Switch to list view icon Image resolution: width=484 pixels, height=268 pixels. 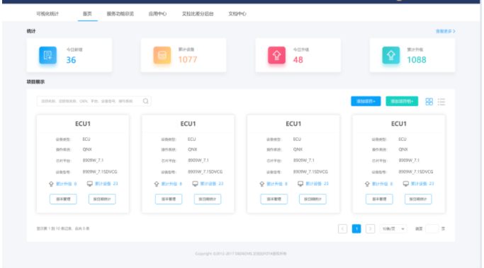441,102
